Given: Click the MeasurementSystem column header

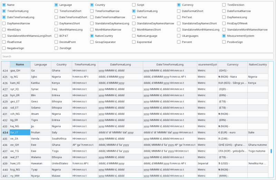Looking at the screenshot, I should [207, 65].
